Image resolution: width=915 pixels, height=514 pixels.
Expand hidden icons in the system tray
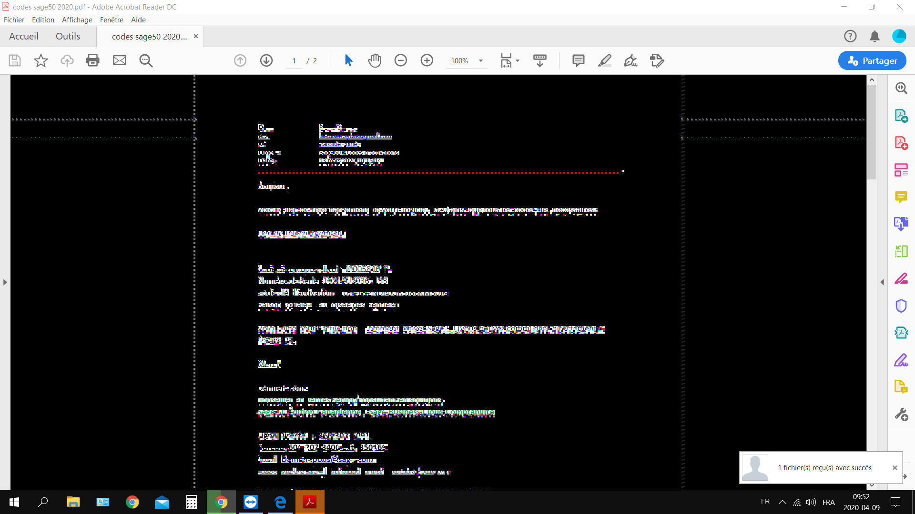[x=783, y=502]
